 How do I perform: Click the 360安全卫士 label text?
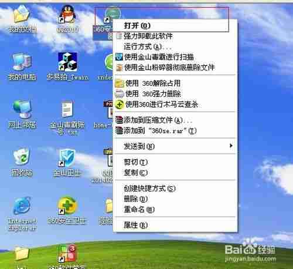coord(67,221)
